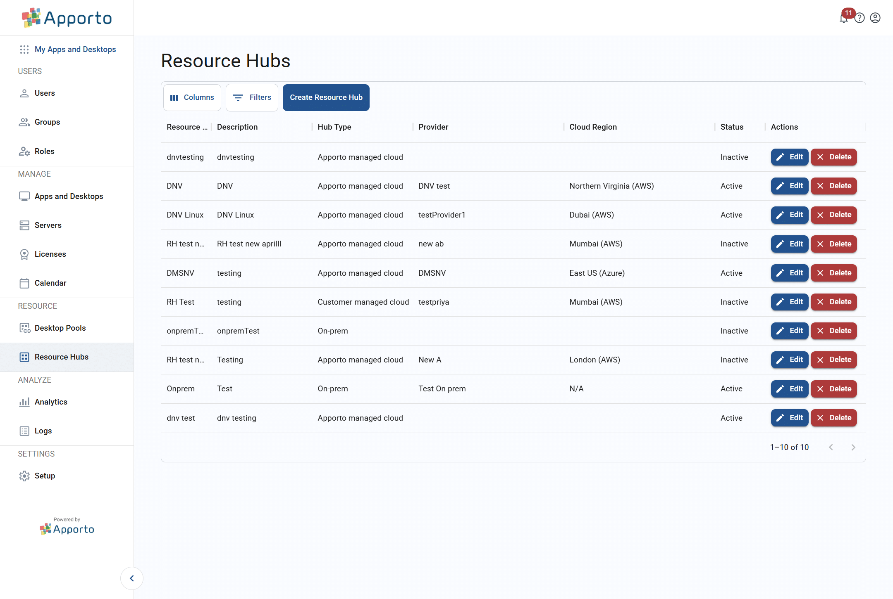Open the Logs icon
Image resolution: width=893 pixels, height=599 pixels.
click(x=24, y=431)
